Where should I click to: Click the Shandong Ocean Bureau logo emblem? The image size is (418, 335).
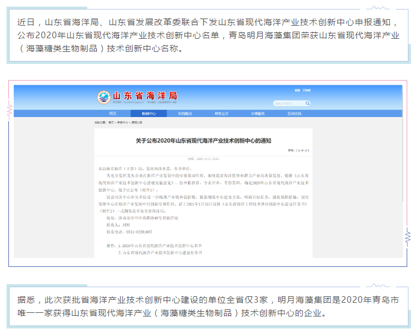(104, 97)
